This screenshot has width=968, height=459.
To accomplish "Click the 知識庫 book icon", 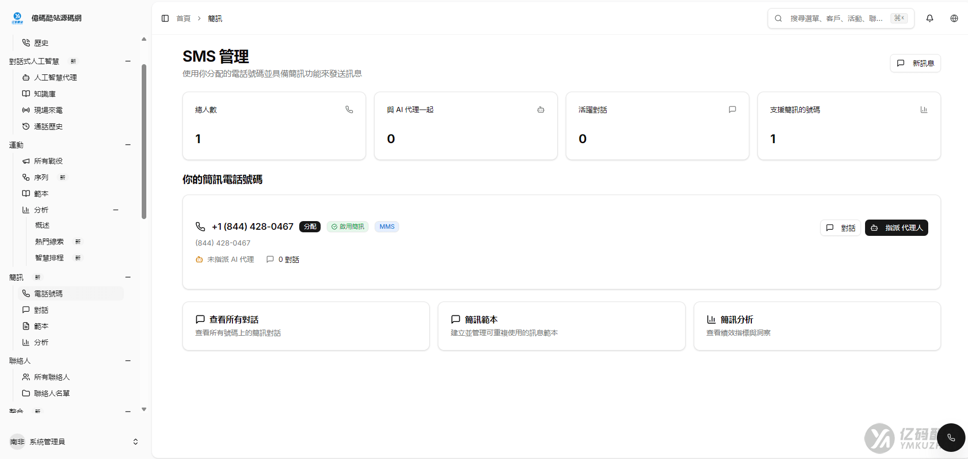I will click(26, 93).
